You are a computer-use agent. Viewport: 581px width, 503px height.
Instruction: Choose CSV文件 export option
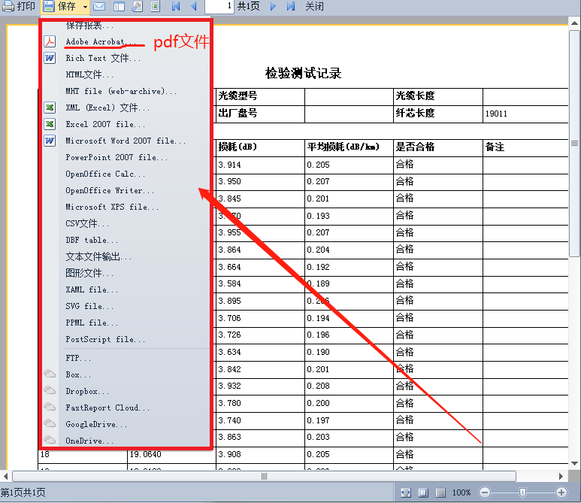click(86, 223)
